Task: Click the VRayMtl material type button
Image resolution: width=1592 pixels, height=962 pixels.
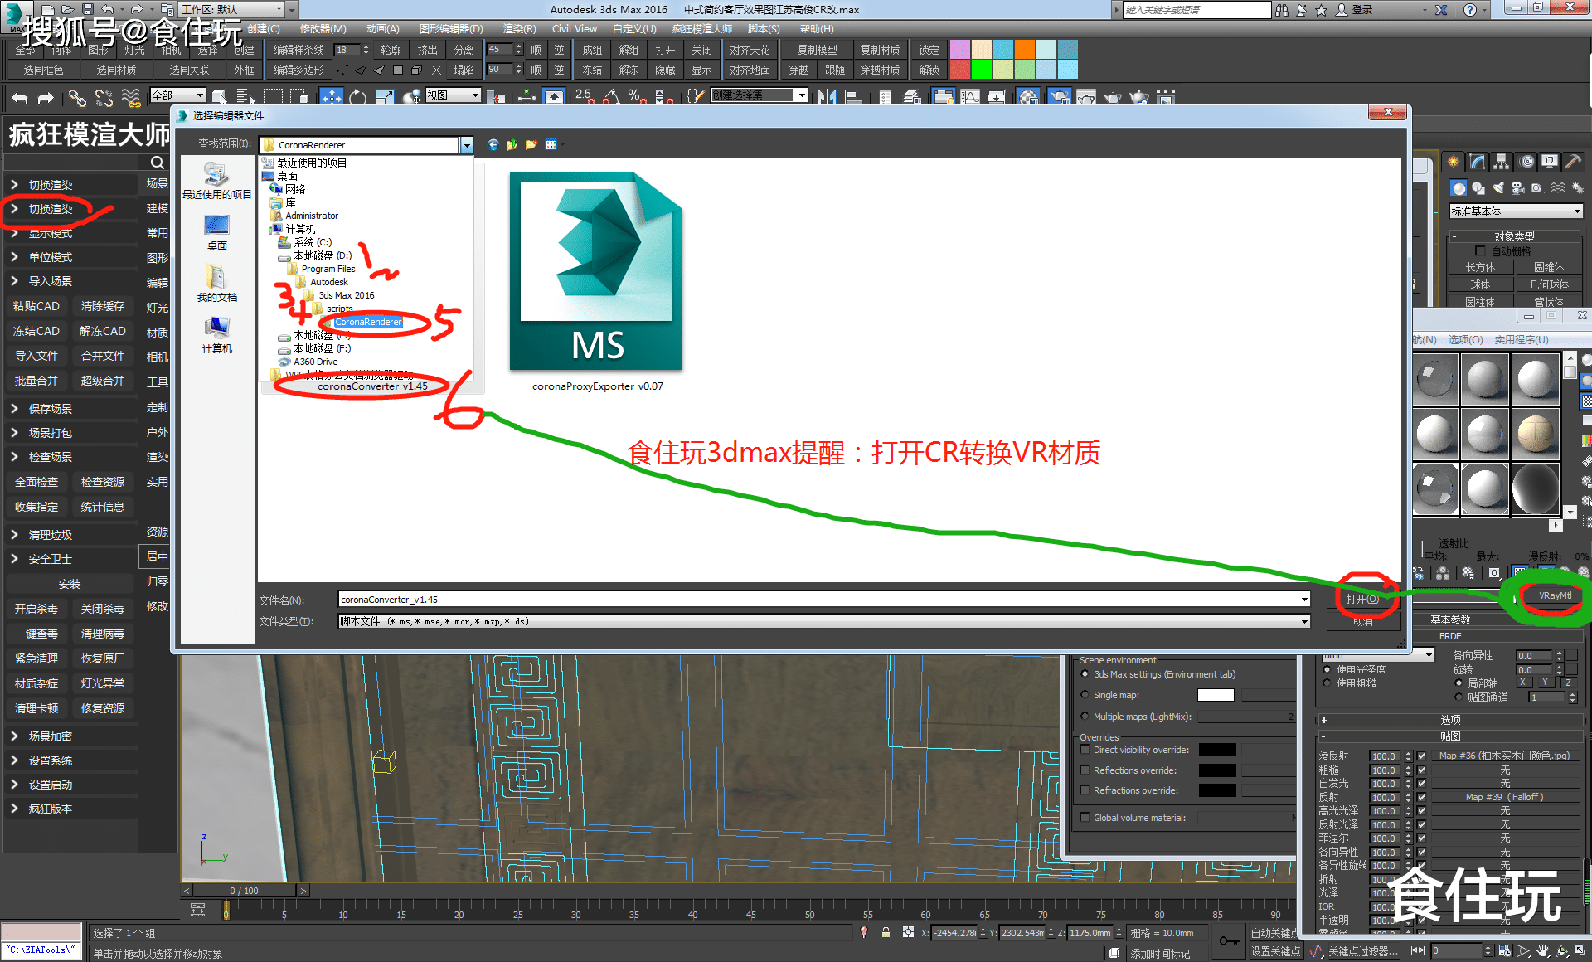Action: 1555,595
